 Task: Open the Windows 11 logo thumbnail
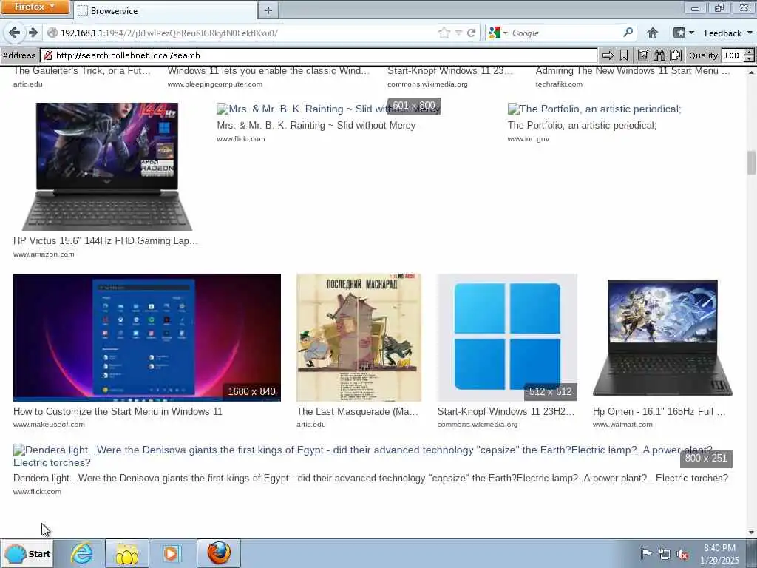(507, 337)
